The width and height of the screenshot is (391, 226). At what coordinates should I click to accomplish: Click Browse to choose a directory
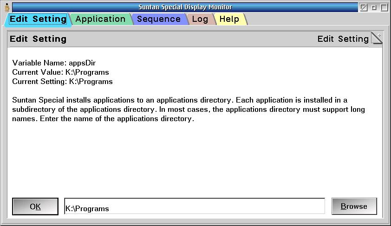pos(354,207)
